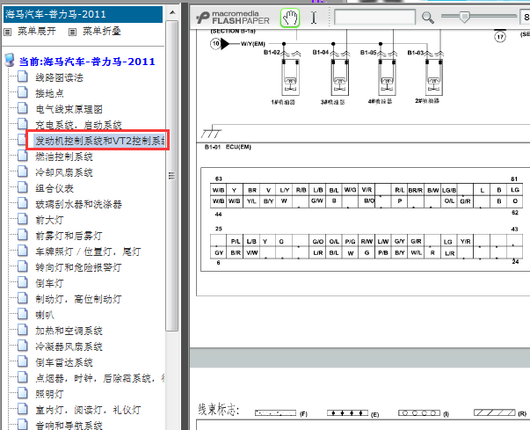Click the 线束标志 legend heading
The height and width of the screenshot is (430, 530).
click(219, 410)
